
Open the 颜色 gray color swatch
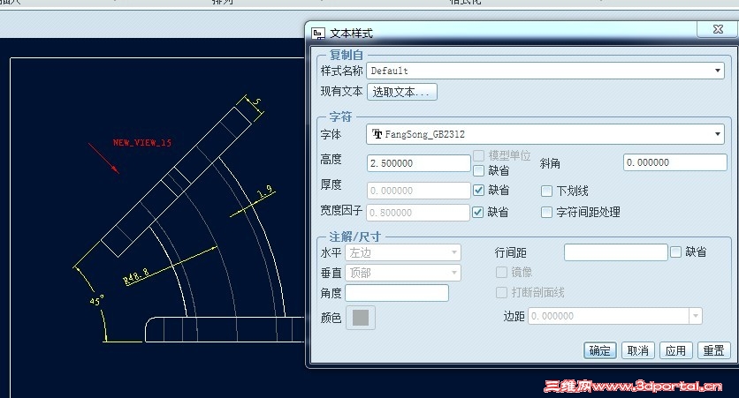tap(361, 318)
